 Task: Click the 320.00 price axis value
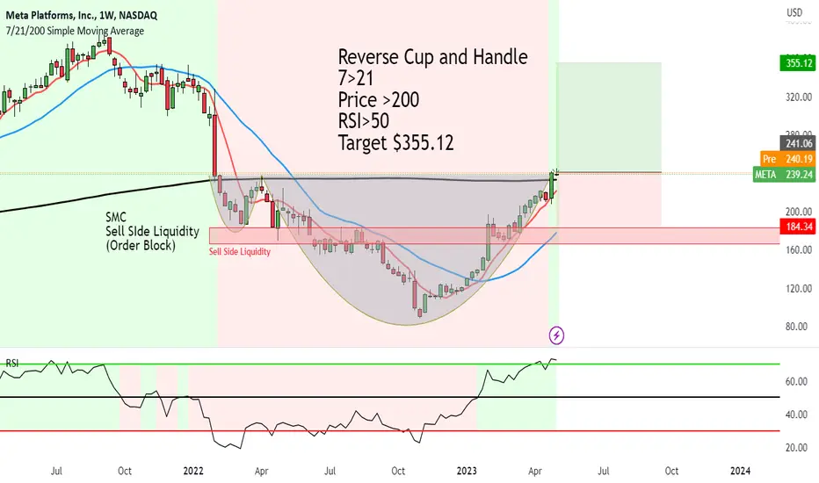pyautogui.click(x=799, y=97)
